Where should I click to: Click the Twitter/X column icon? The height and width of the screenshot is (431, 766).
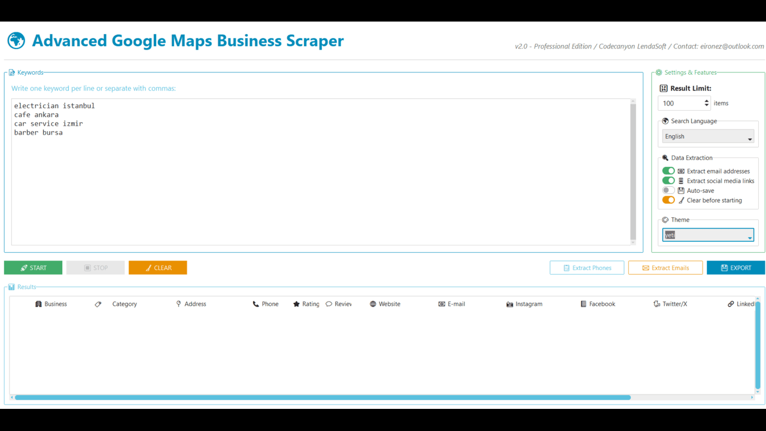pyautogui.click(x=656, y=304)
